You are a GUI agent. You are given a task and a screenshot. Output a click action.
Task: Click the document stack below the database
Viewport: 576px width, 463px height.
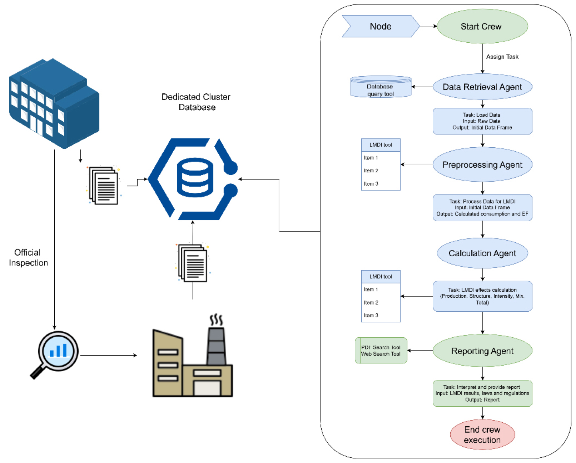tap(193, 263)
